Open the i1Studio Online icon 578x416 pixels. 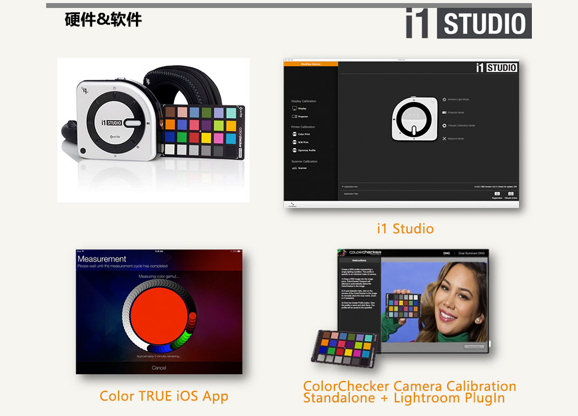pos(511,193)
